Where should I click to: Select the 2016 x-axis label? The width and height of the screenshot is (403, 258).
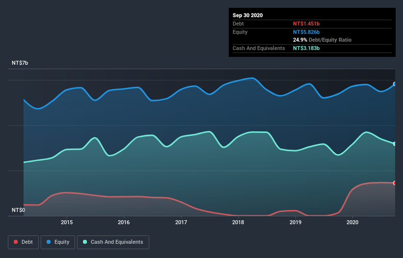click(x=124, y=222)
